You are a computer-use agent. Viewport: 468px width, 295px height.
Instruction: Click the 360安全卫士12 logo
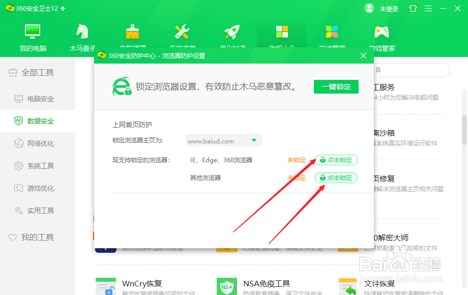[10, 8]
